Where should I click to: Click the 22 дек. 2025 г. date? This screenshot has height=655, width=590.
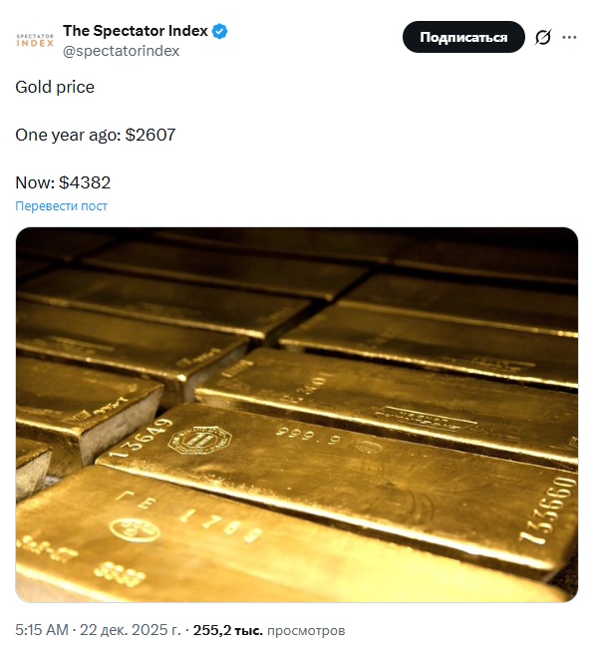[x=131, y=630]
